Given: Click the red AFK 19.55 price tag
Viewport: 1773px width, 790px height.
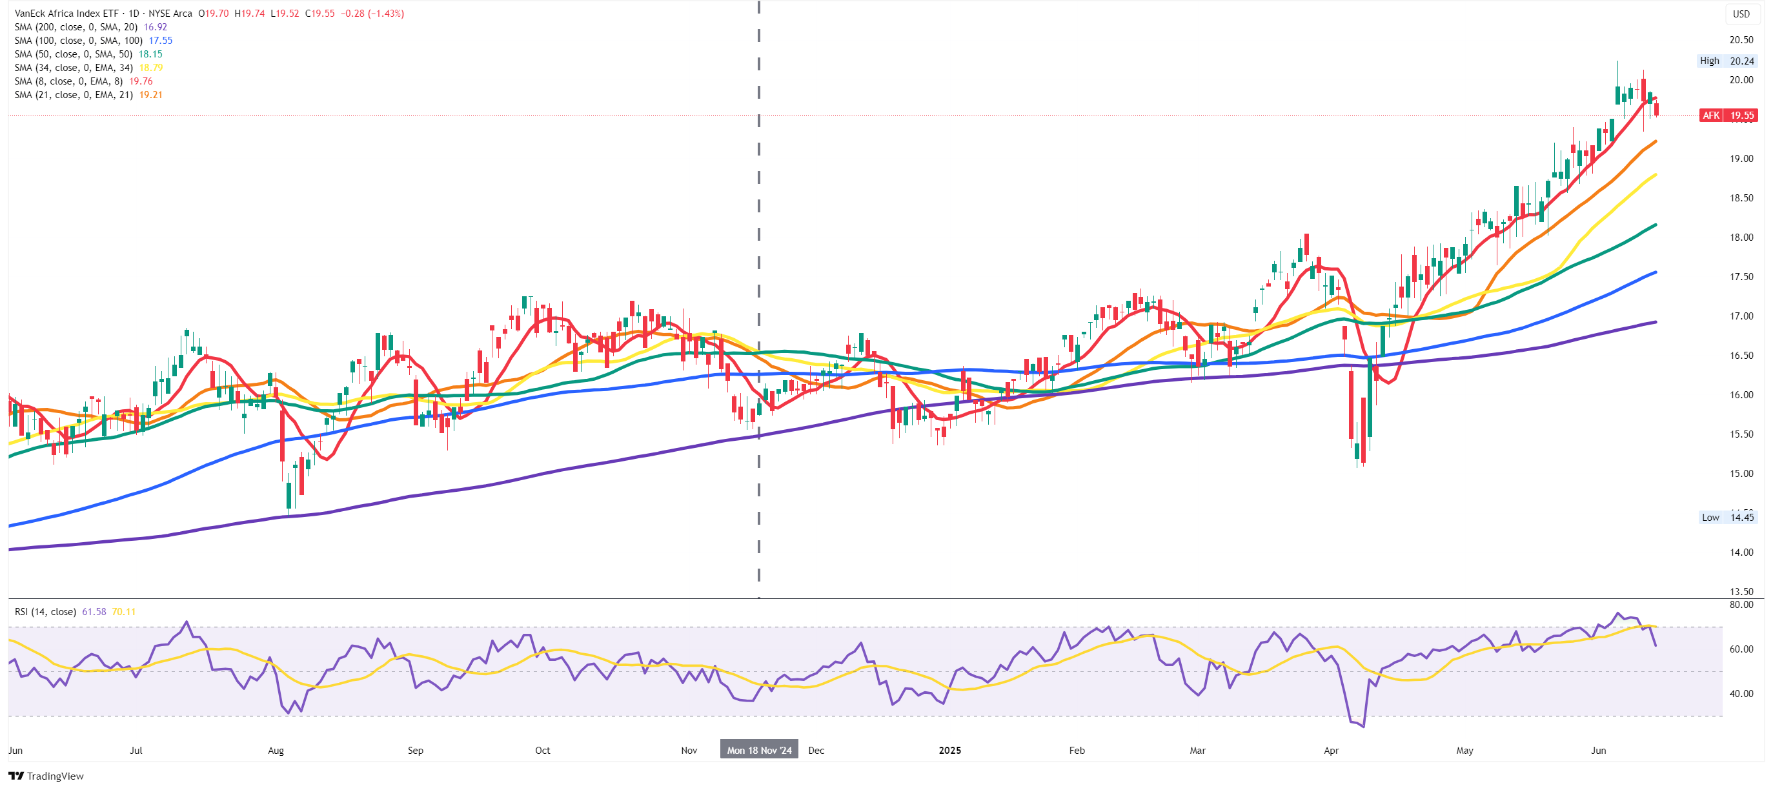Looking at the screenshot, I should click(1728, 116).
